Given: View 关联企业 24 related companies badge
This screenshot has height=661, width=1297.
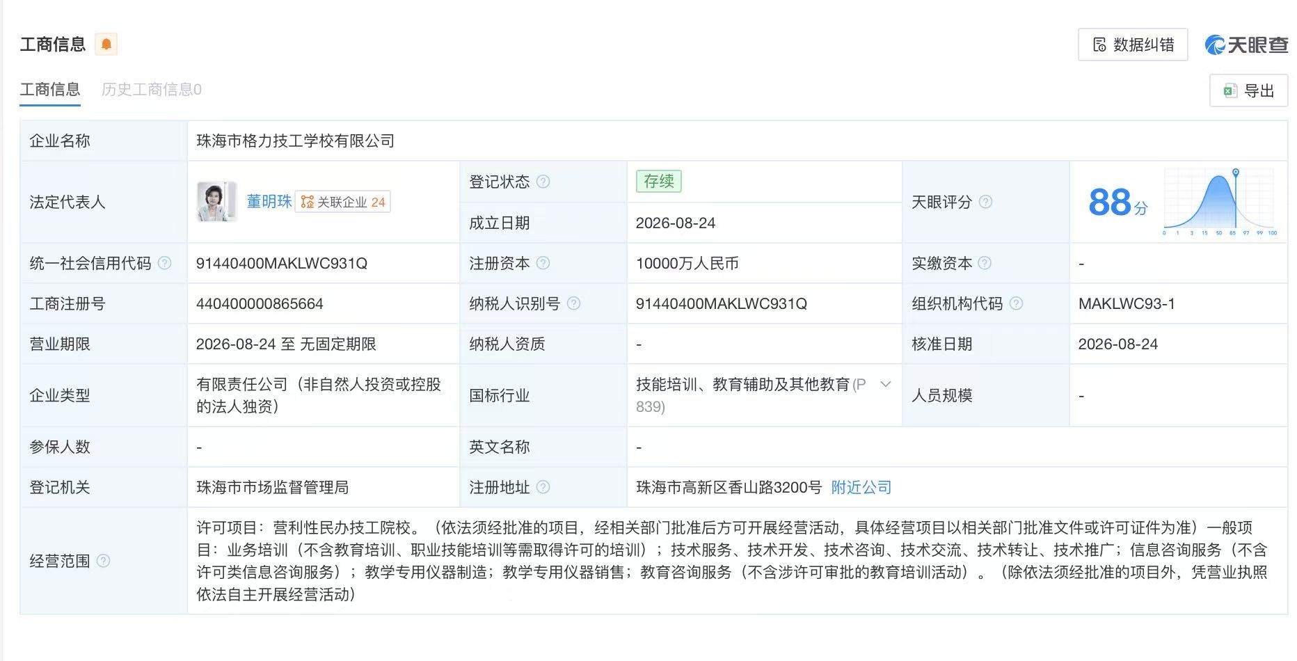Looking at the screenshot, I should (x=343, y=202).
